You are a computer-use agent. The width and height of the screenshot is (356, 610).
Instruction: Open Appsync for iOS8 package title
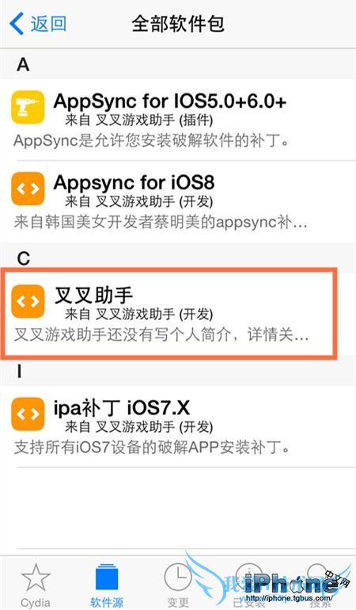[x=134, y=183]
